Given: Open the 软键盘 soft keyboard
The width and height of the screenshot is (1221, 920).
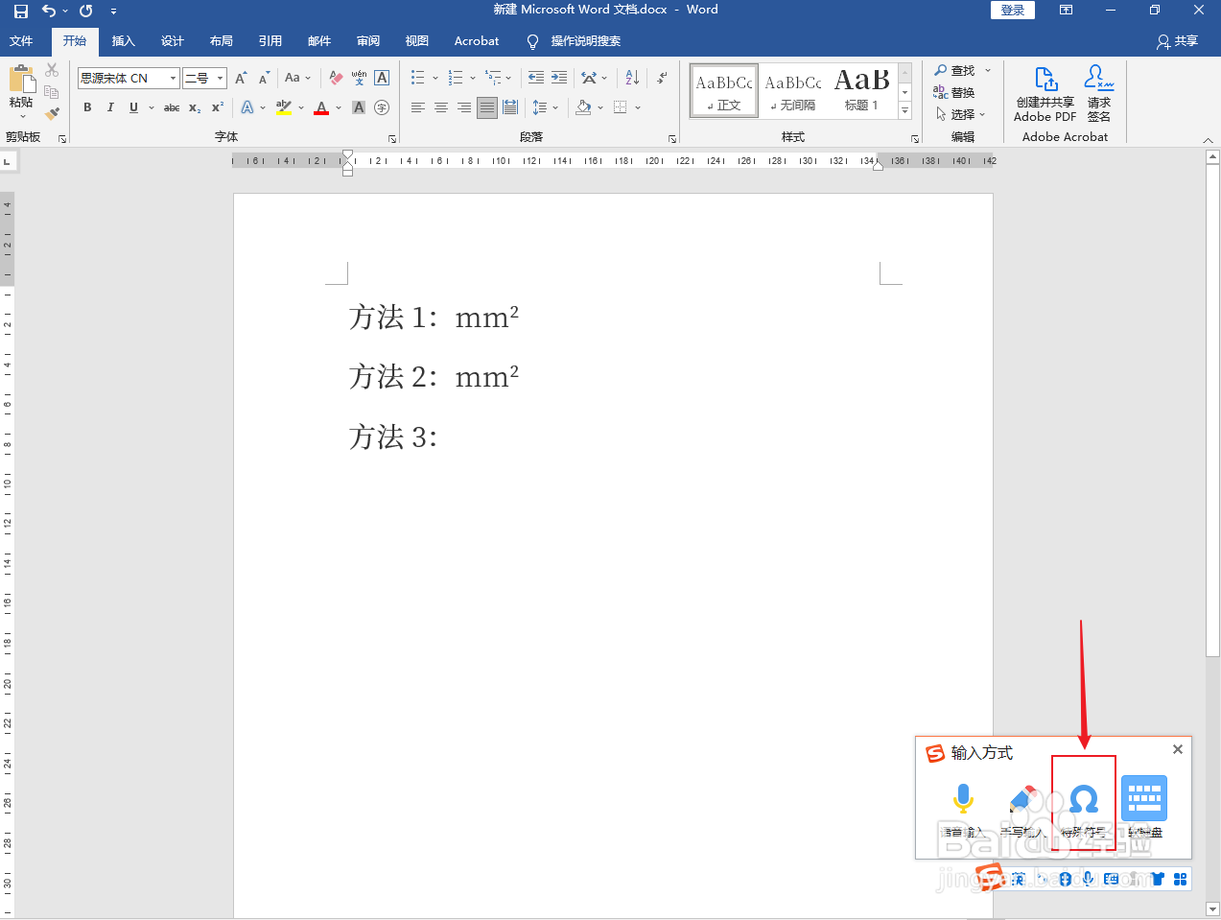Looking at the screenshot, I should [1143, 798].
